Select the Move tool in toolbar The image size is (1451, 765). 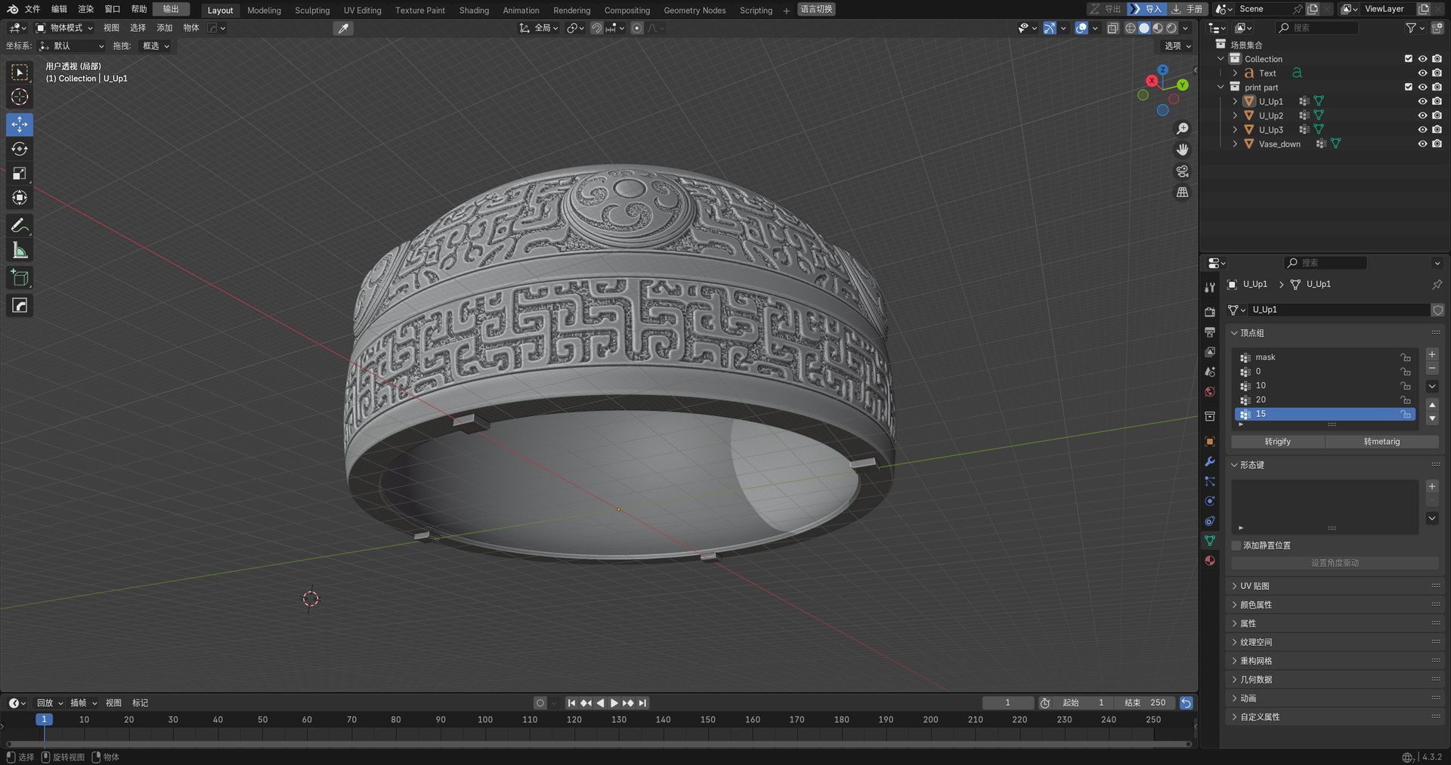20,125
